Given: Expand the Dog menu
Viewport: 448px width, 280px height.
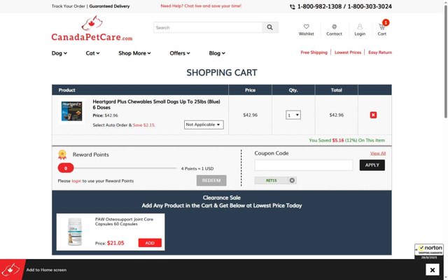Looking at the screenshot, I should click(x=59, y=53).
